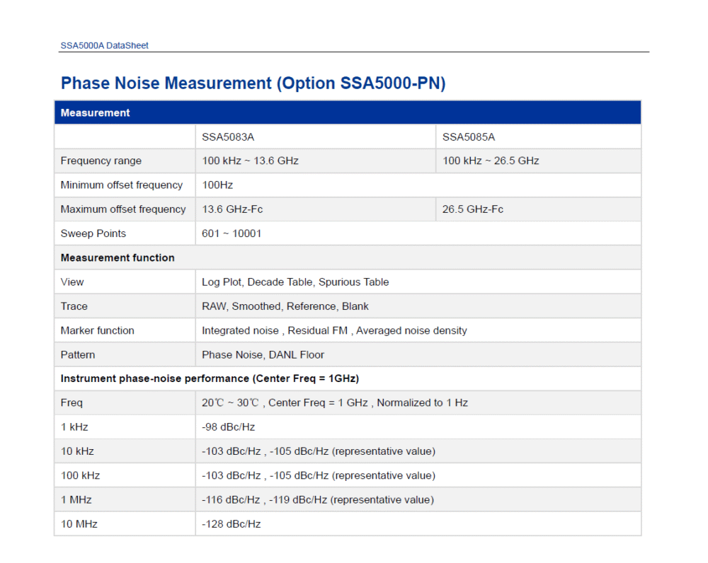Click the 'Integrated noise , Residual FM' value text
The height and width of the screenshot is (563, 708).
click(x=275, y=331)
